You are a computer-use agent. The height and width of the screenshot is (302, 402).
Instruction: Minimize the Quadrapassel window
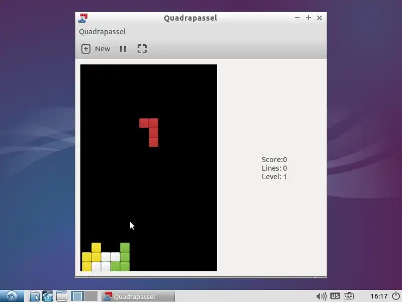click(x=297, y=18)
